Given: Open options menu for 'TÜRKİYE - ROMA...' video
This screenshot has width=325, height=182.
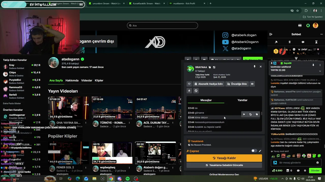Looking at the screenshot, I should [x=129, y=123].
